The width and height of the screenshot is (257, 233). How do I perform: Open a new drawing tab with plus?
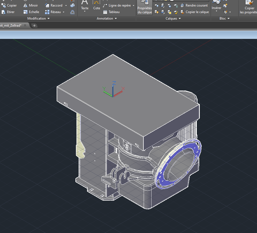(34, 25)
